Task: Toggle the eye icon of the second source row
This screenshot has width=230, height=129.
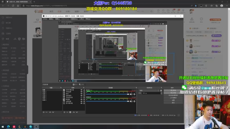Action: [x=81, y=92]
